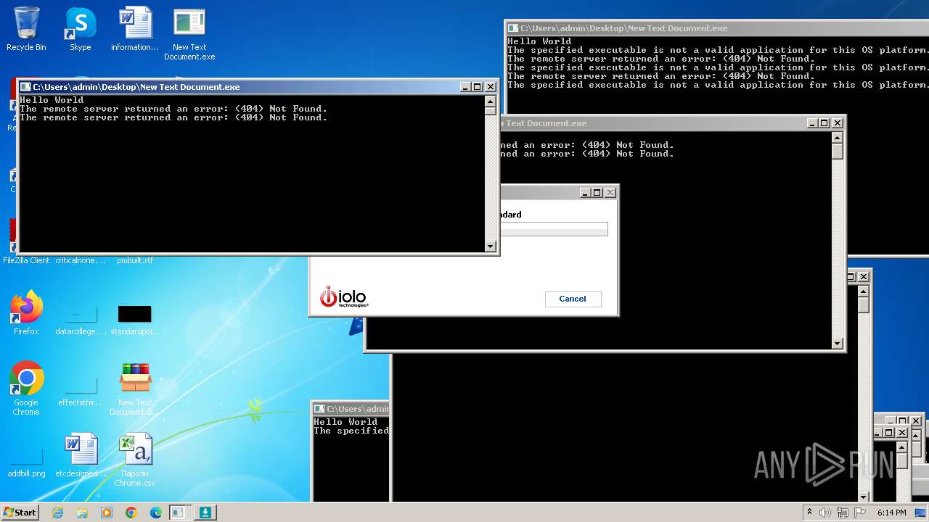929x522 pixels.
Task: Click 'Hello World' in top-right console
Action: [x=539, y=41]
